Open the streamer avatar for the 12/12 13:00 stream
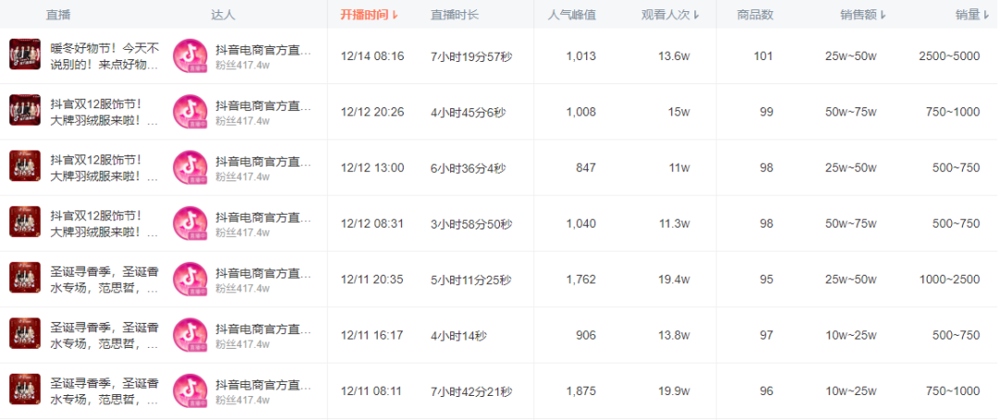 191,167
